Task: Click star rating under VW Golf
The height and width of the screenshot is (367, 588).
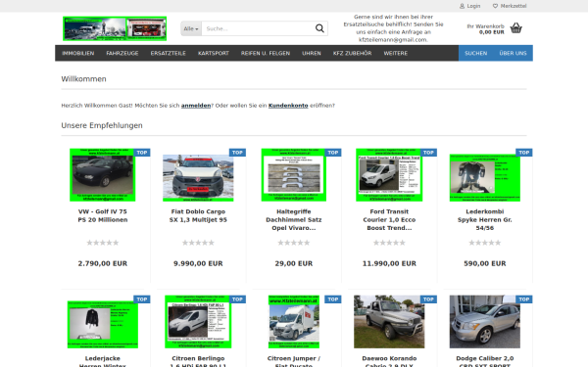Action: tap(102, 243)
